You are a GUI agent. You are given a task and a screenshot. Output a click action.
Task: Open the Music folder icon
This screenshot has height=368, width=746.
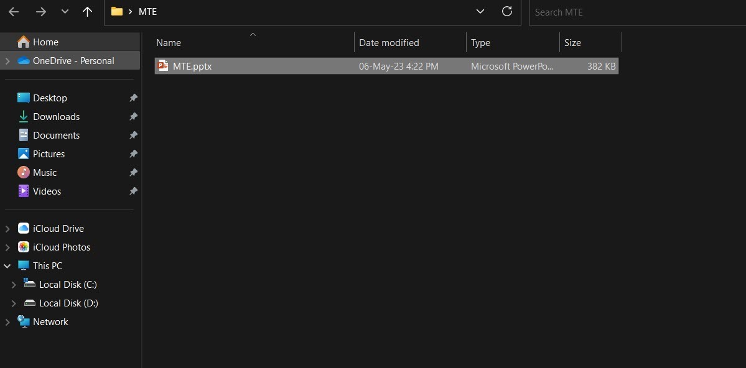point(23,172)
